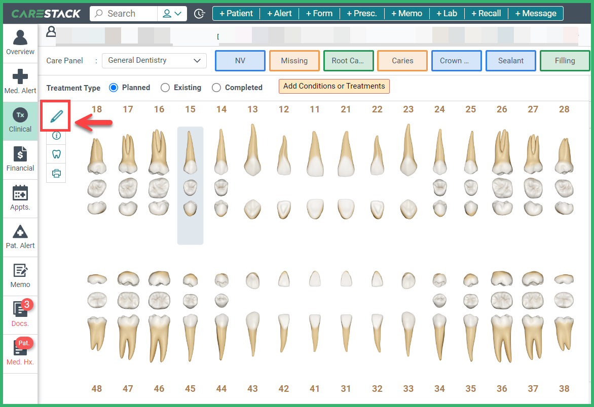Open Med. Alert in sidebar
The image size is (594, 407).
coord(20,82)
